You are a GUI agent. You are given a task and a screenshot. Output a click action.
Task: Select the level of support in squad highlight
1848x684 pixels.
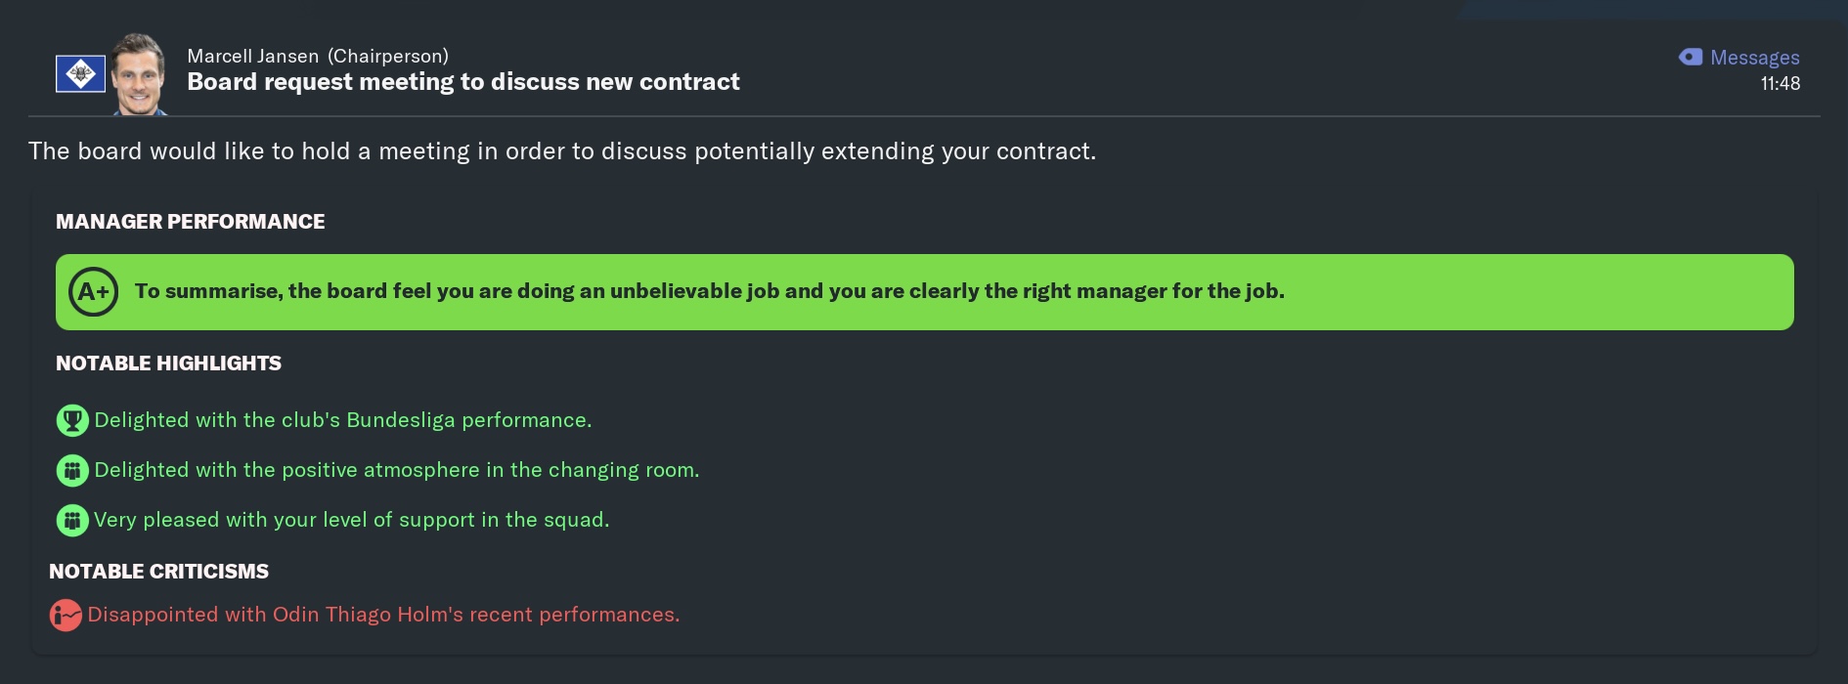tap(352, 520)
